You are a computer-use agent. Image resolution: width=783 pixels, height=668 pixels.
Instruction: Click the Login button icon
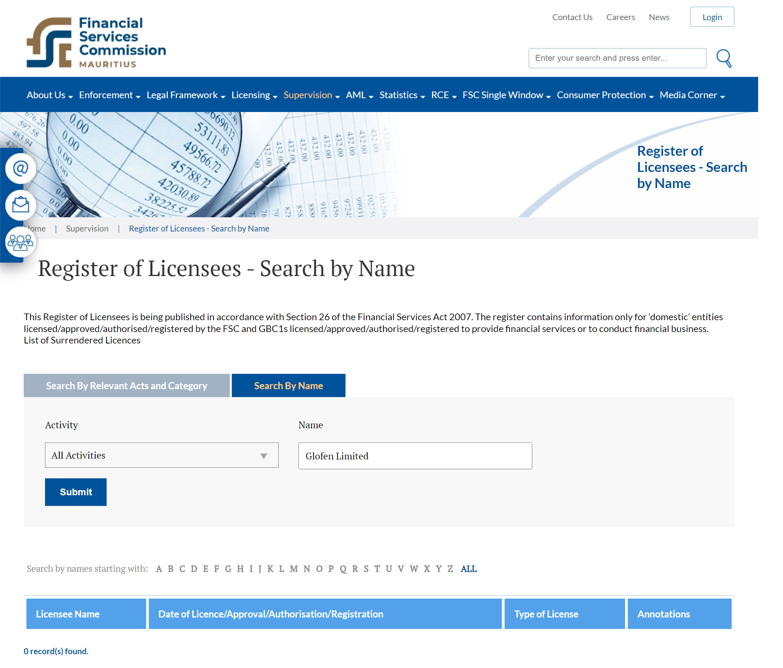[x=712, y=17]
